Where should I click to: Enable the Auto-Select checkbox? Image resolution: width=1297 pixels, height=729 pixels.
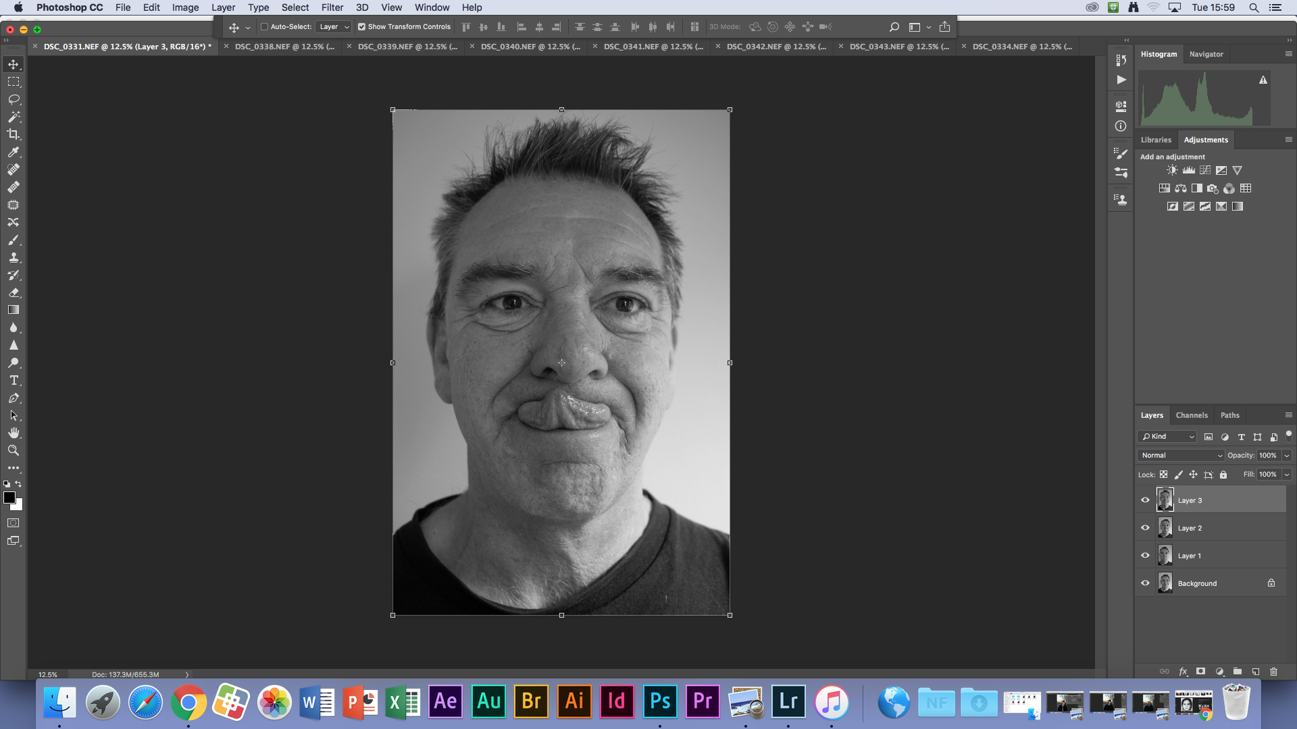point(265,27)
